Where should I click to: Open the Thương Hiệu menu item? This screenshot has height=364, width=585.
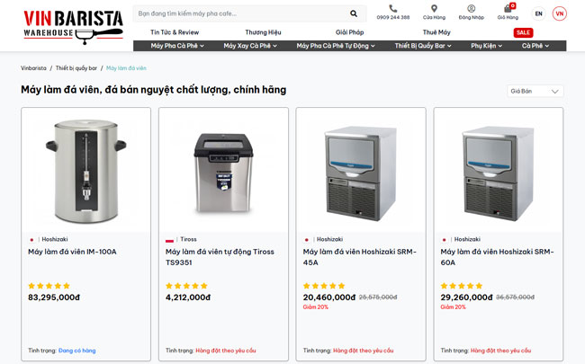click(263, 32)
